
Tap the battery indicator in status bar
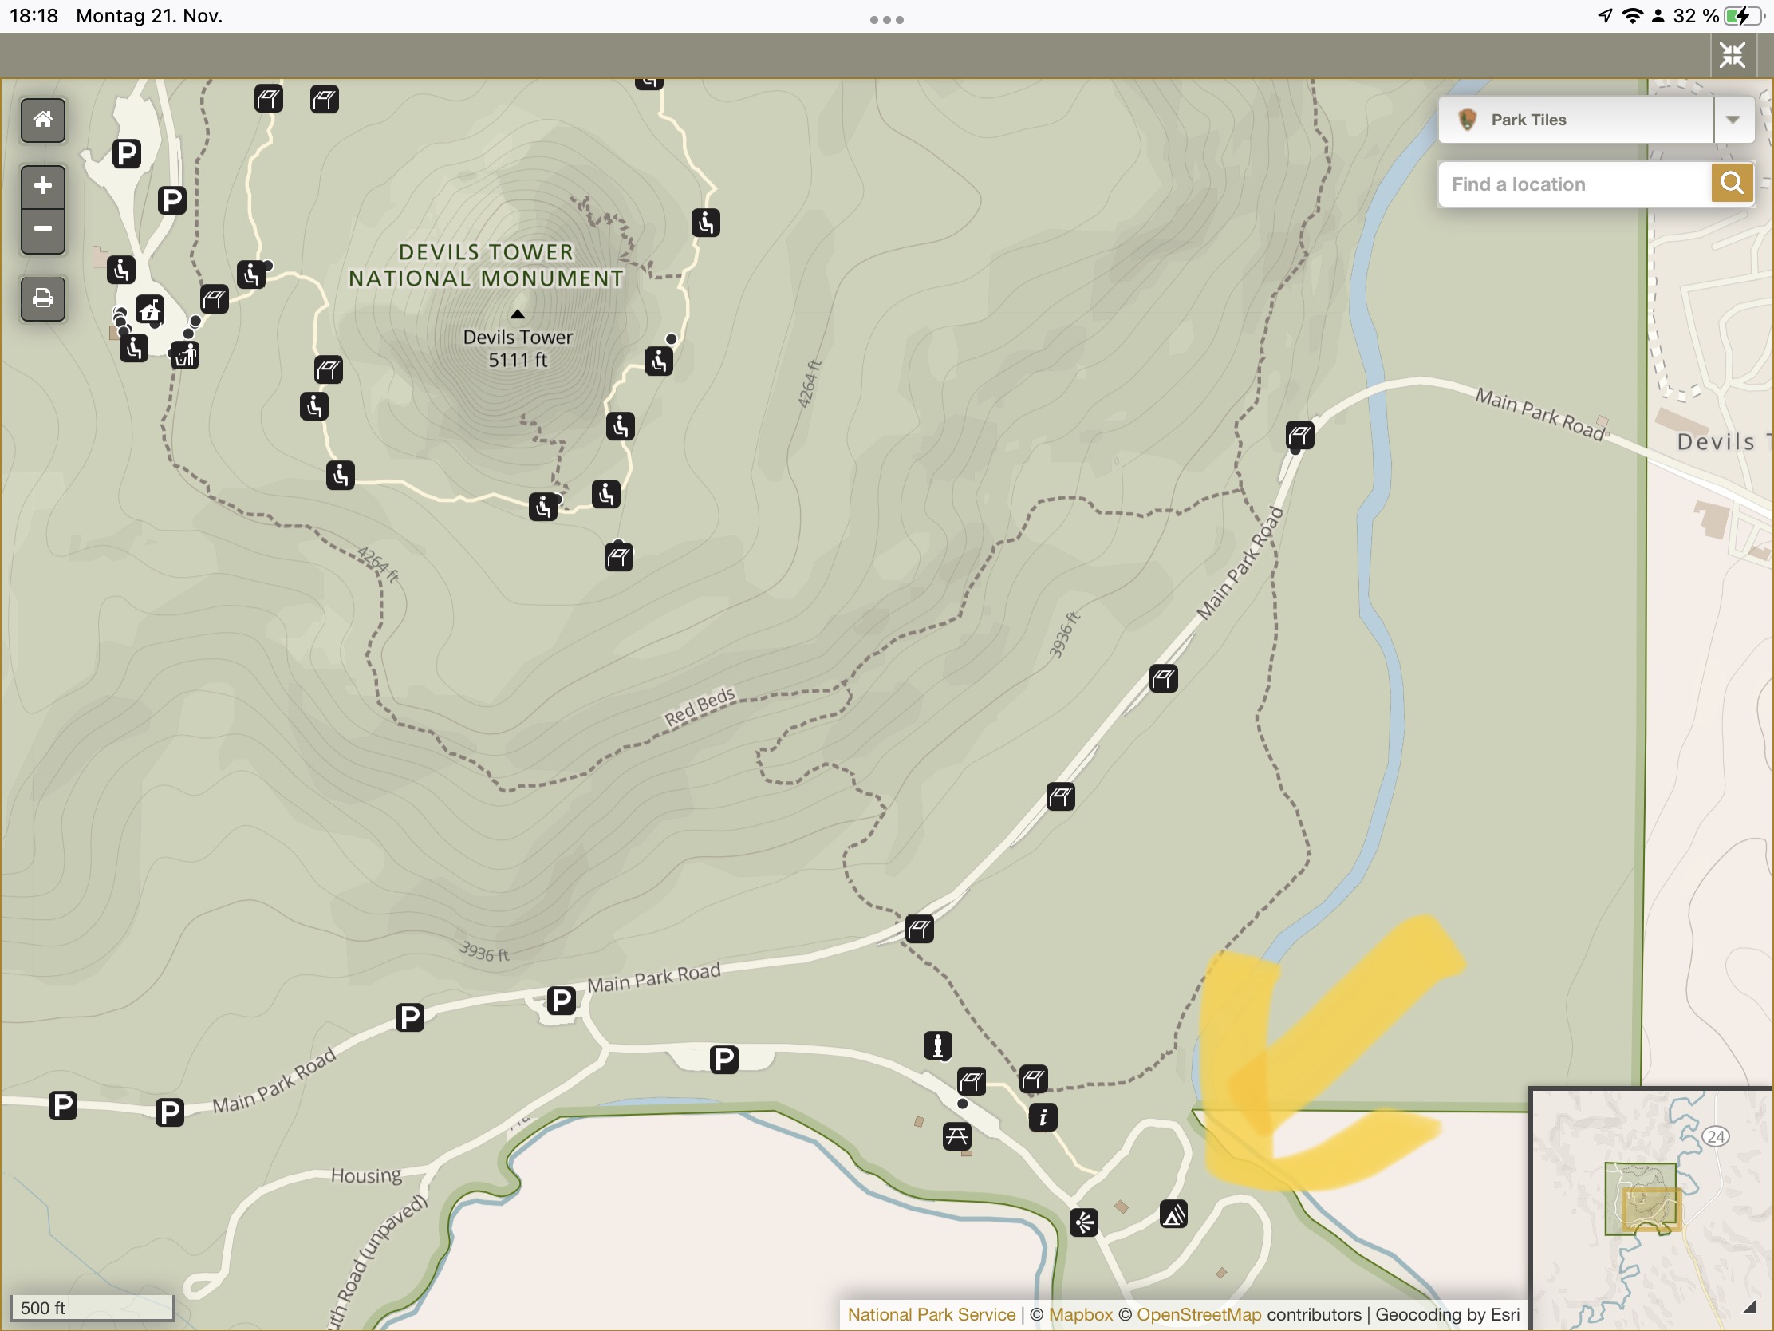point(1744,16)
